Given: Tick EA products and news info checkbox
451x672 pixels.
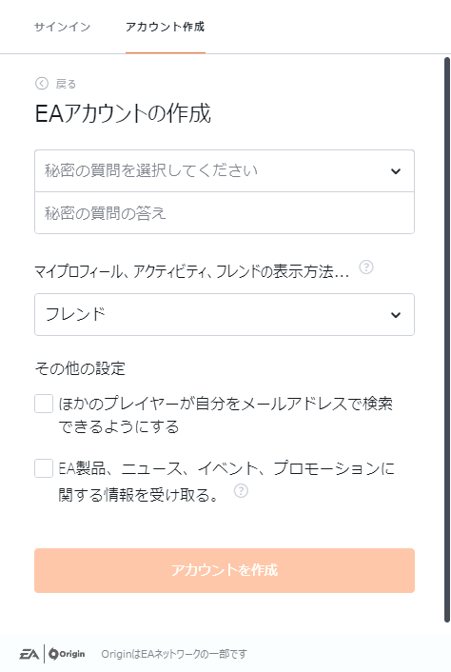Looking at the screenshot, I should (x=44, y=468).
